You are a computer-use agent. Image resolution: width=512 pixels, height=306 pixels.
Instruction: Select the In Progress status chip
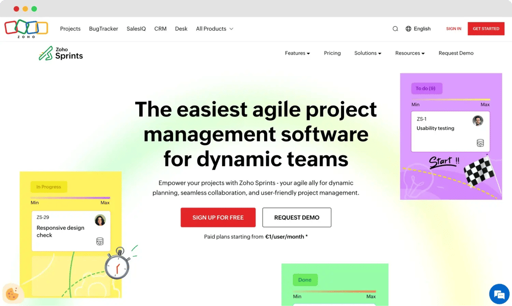pos(49,186)
